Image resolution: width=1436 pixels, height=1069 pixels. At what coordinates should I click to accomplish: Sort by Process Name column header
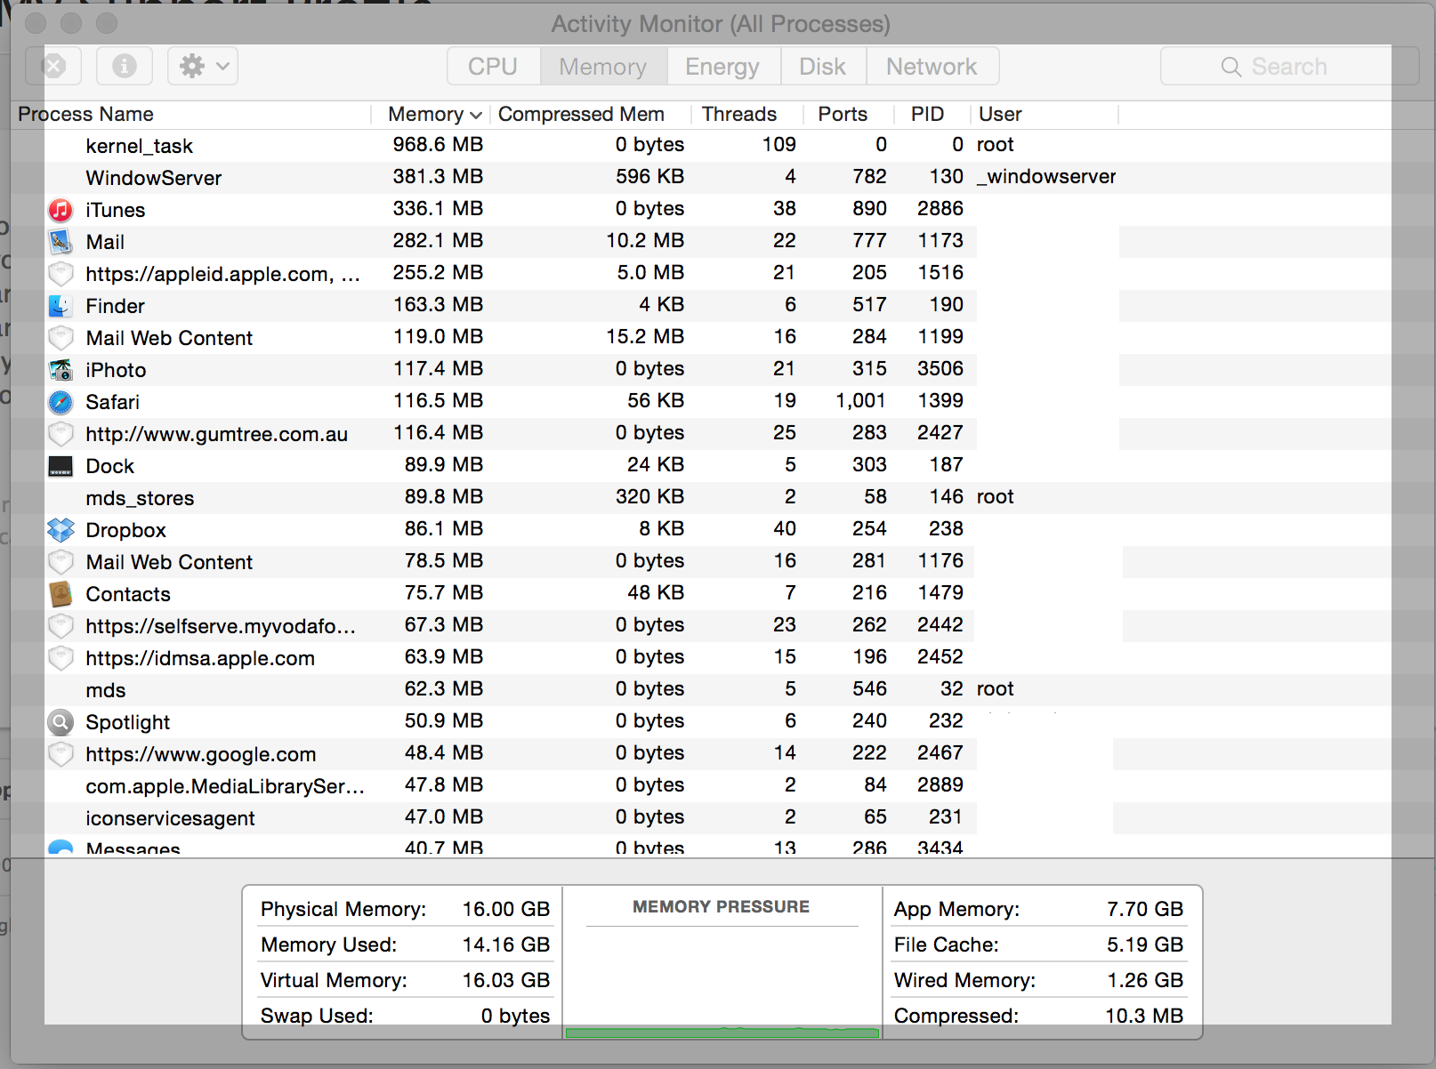[x=191, y=114]
